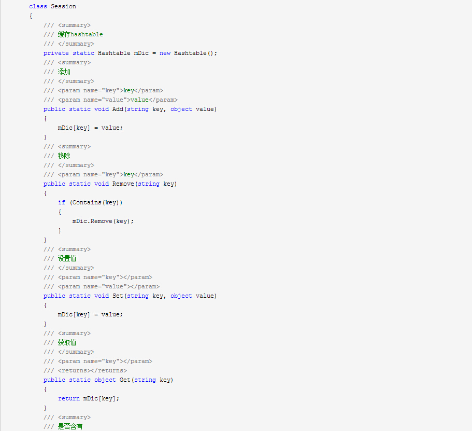
Task: Click the '添加' summary comment
Action: tap(64, 72)
